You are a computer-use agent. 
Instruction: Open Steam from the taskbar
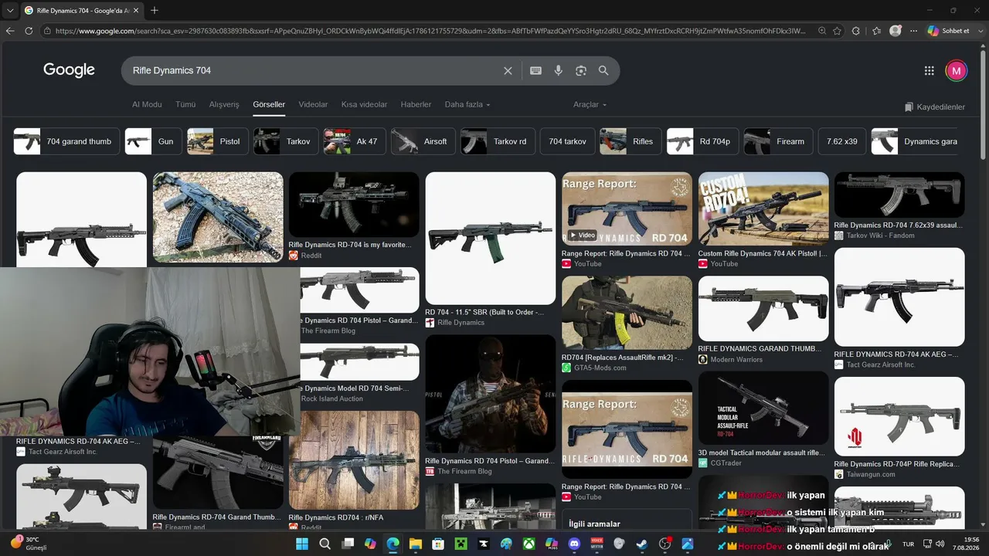point(642,544)
